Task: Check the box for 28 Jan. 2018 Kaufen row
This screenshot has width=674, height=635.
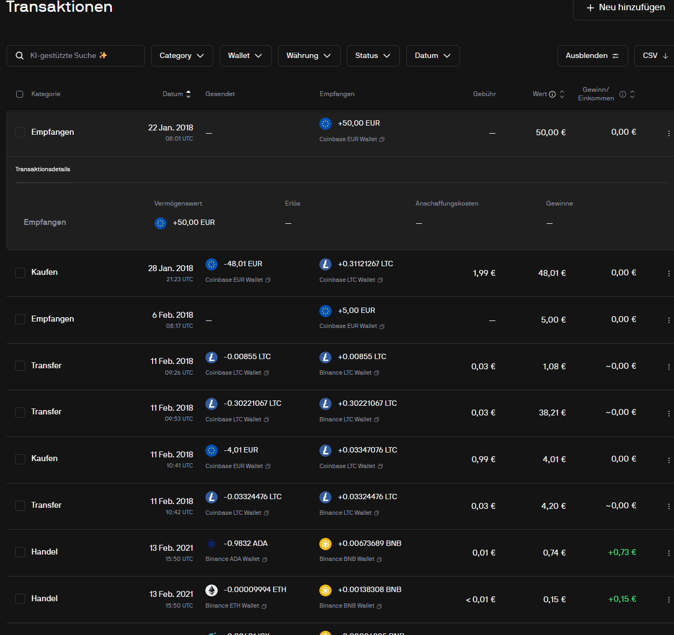Action: [x=20, y=273]
